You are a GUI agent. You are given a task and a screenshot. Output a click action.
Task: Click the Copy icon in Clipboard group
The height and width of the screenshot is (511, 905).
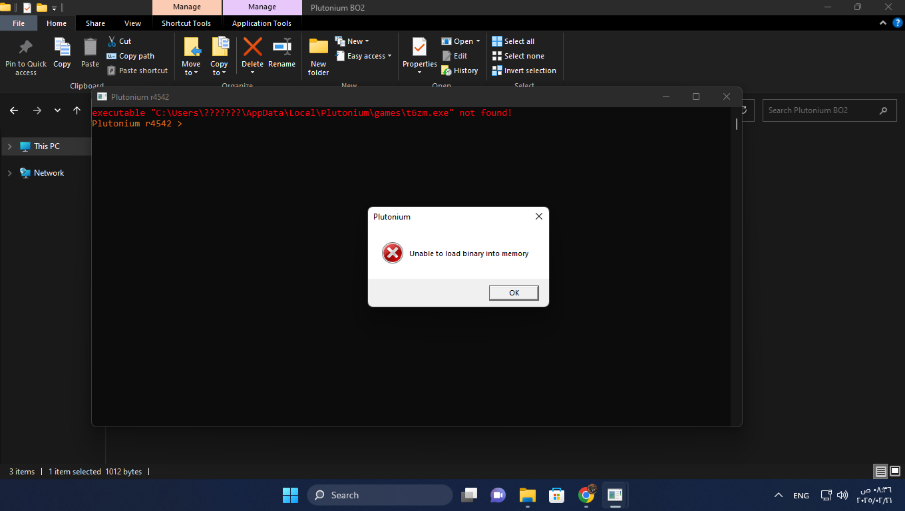coord(62,49)
